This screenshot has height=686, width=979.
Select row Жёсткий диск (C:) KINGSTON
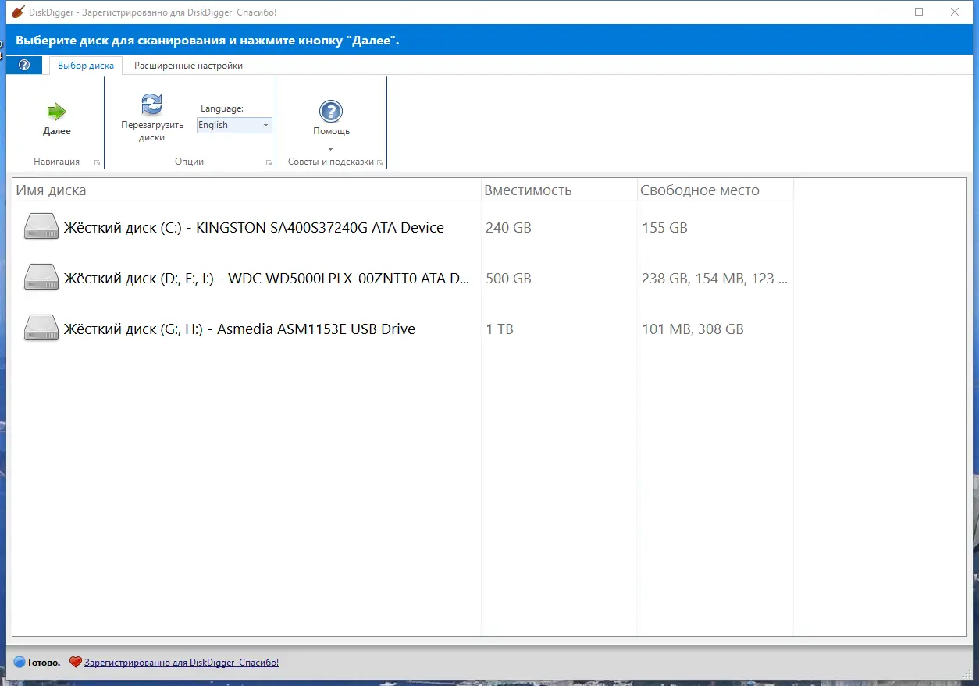click(x=403, y=227)
